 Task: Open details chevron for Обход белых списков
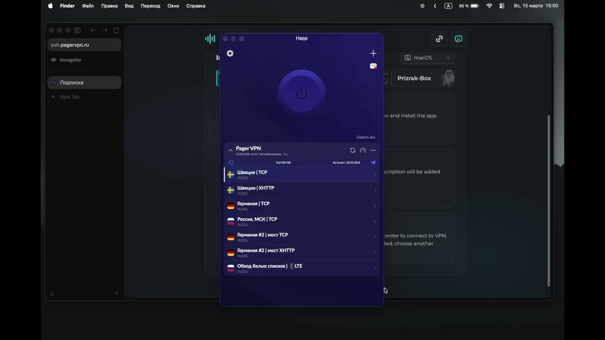tap(375, 268)
